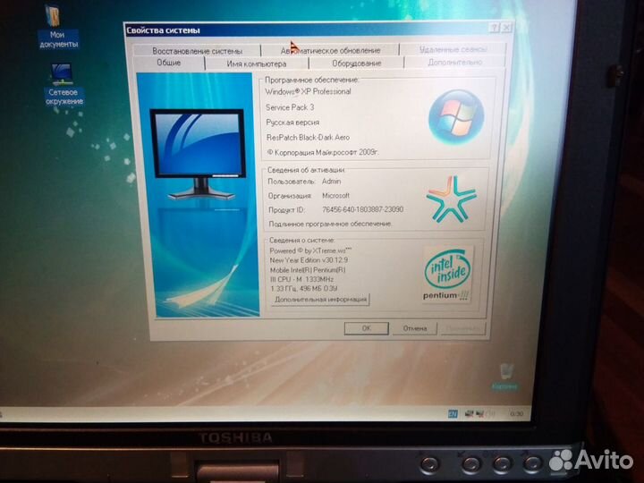
Task: Click the network connection tray icon
Action: [469, 413]
